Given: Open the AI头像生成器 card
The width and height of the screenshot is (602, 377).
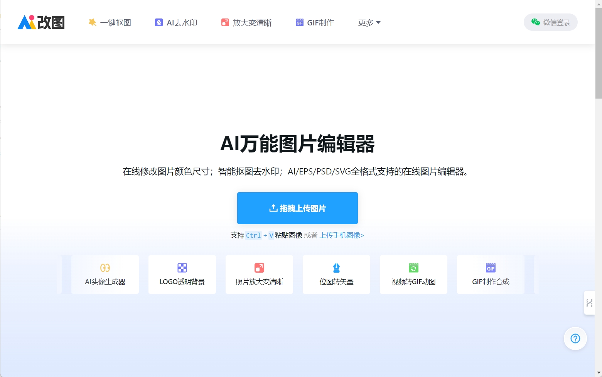Looking at the screenshot, I should tap(105, 275).
